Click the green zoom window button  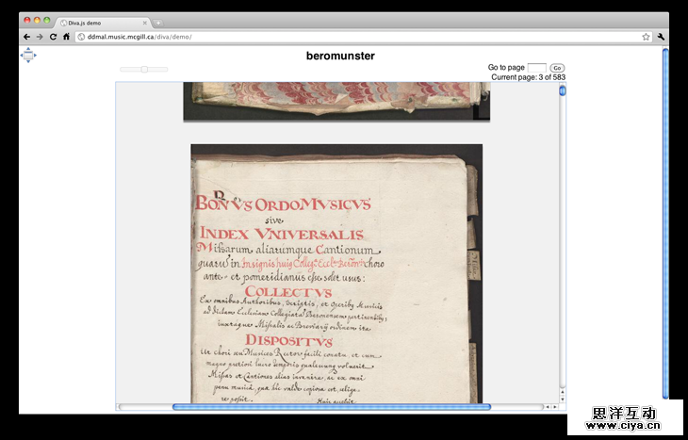click(x=47, y=20)
